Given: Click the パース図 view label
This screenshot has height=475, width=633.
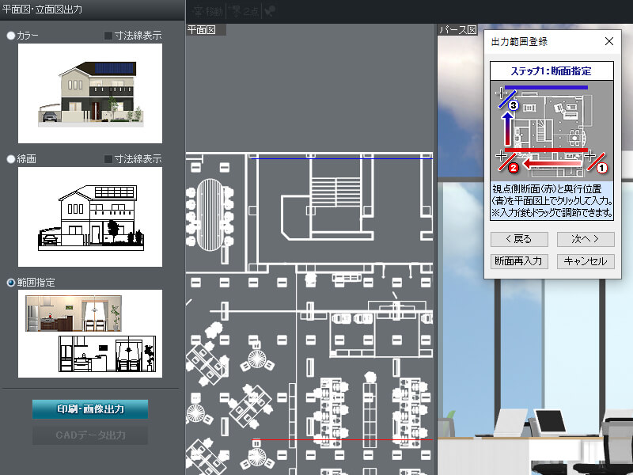Looking at the screenshot, I should coord(458,30).
